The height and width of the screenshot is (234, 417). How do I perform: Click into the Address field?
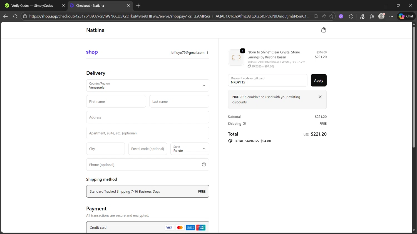[x=148, y=117]
